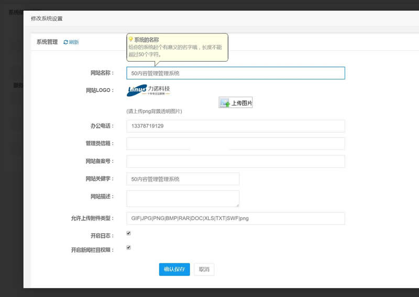Click the 系统的名称 tooltip title

147,40
